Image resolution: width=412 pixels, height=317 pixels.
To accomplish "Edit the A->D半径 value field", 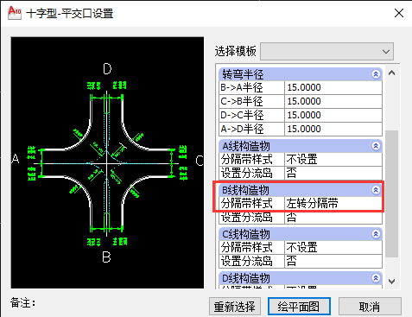I will tap(333, 129).
